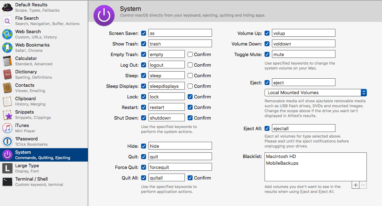Select Terminal / Shell section
Image resolution: width=382 pixels, height=206 pixels.
pos(44,181)
